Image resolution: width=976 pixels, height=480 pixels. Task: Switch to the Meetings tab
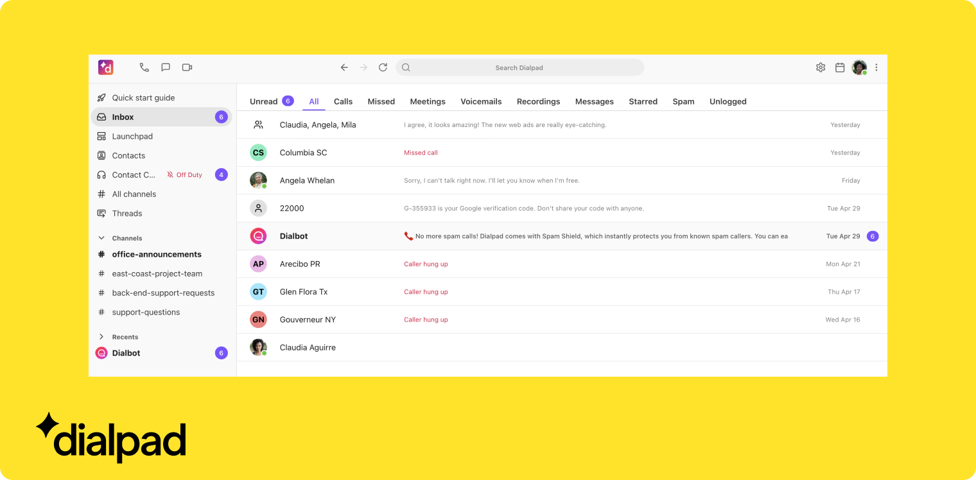coord(428,101)
